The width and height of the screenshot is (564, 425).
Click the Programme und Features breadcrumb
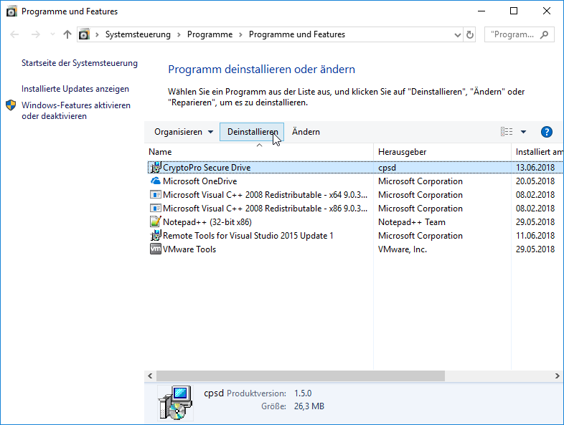tap(297, 34)
